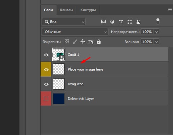Filter layers by smart objects
The width and height of the screenshot is (173, 135).
(138, 22)
